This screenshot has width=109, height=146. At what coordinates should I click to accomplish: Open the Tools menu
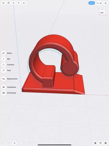click(x=9, y=70)
